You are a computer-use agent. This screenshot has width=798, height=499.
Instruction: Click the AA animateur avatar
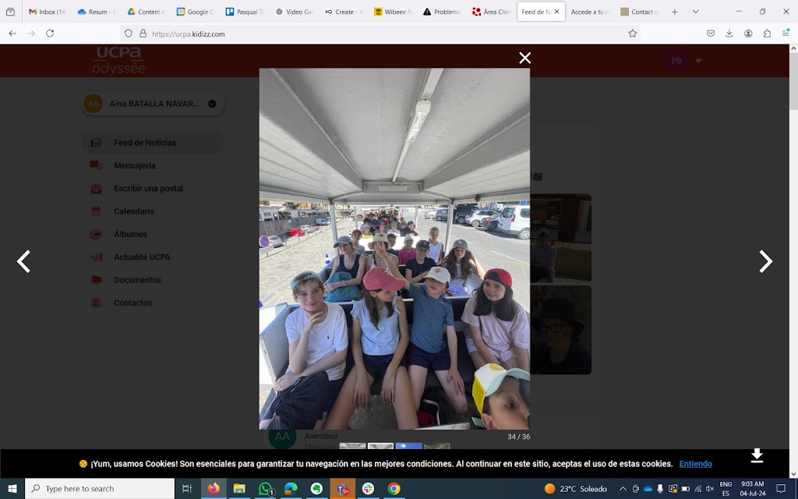tap(282, 437)
